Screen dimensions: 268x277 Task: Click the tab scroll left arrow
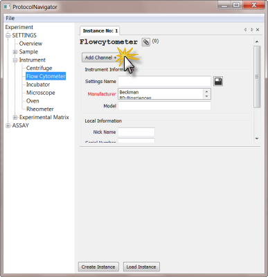coord(245,30)
